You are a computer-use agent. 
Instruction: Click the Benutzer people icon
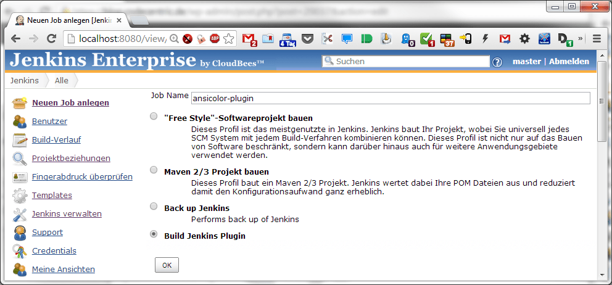pyautogui.click(x=20, y=122)
